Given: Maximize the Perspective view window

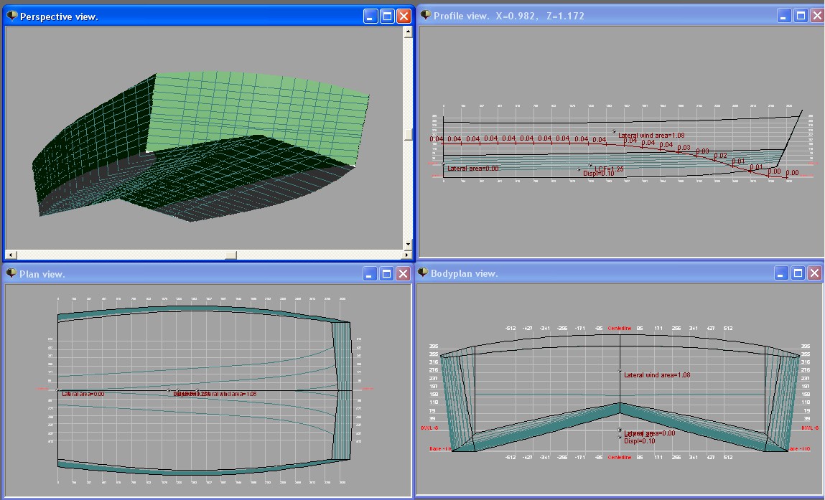Looking at the screenshot, I should [387, 16].
